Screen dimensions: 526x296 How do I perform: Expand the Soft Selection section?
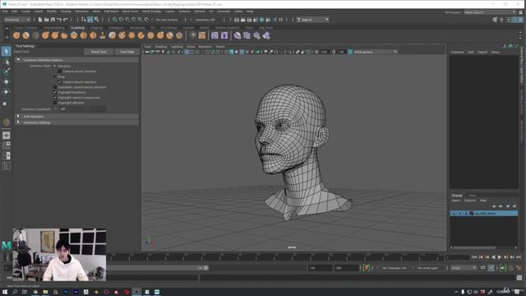pos(18,116)
